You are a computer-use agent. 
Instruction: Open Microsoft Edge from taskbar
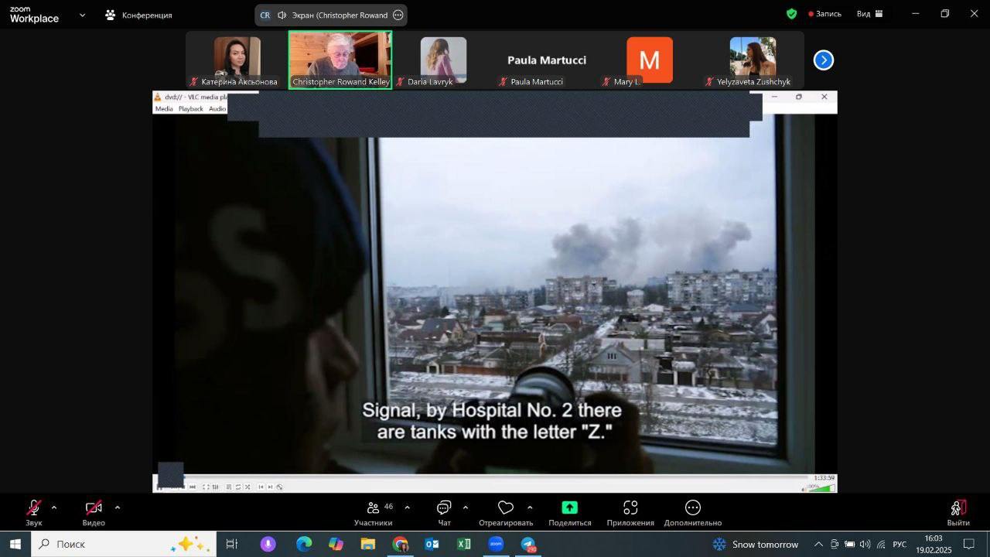point(303,544)
